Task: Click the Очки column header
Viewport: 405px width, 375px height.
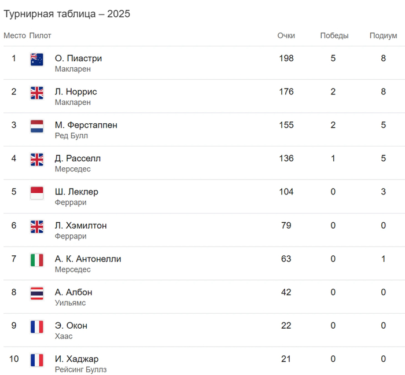Action: tap(286, 36)
